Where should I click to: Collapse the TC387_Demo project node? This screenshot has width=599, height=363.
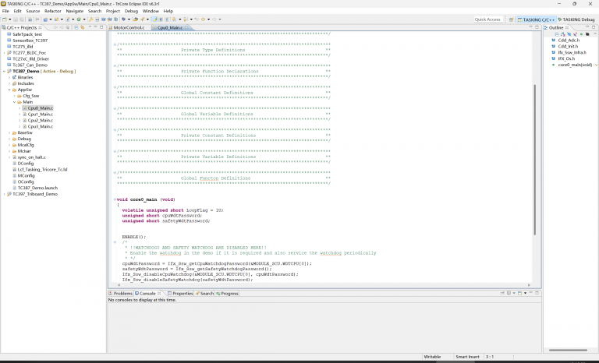pos(4,71)
